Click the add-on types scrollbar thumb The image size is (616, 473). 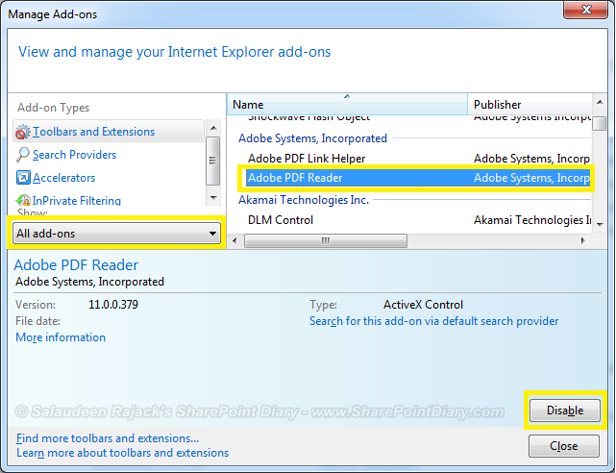(x=213, y=161)
